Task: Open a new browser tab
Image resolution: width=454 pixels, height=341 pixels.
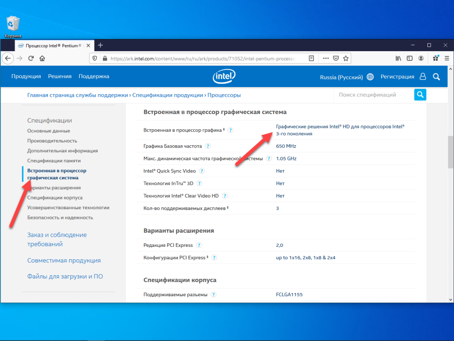Action: tap(101, 45)
